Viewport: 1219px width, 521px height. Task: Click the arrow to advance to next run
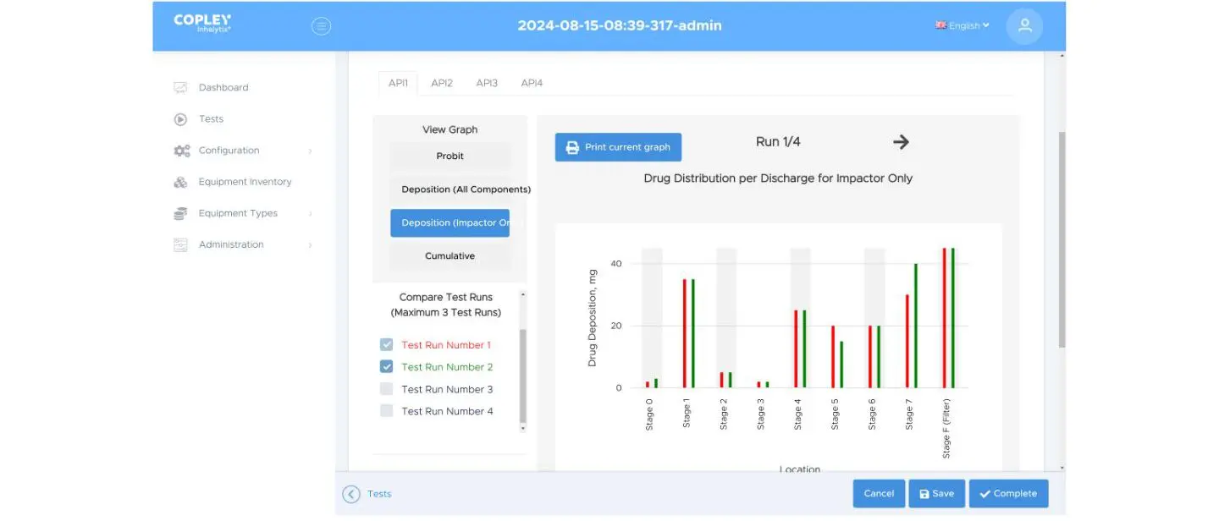click(x=900, y=141)
